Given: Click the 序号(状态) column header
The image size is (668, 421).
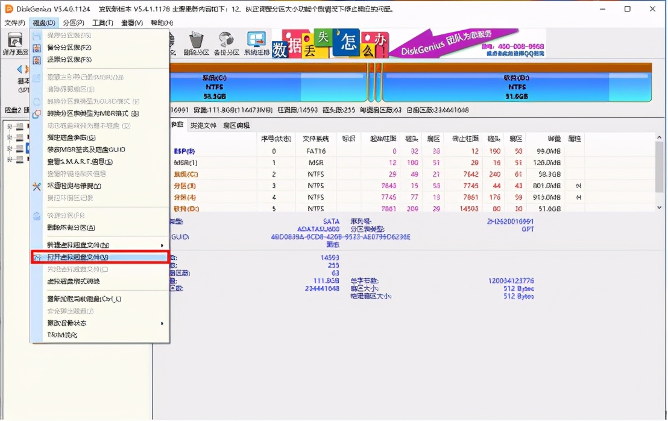Looking at the screenshot, I should point(276,139).
